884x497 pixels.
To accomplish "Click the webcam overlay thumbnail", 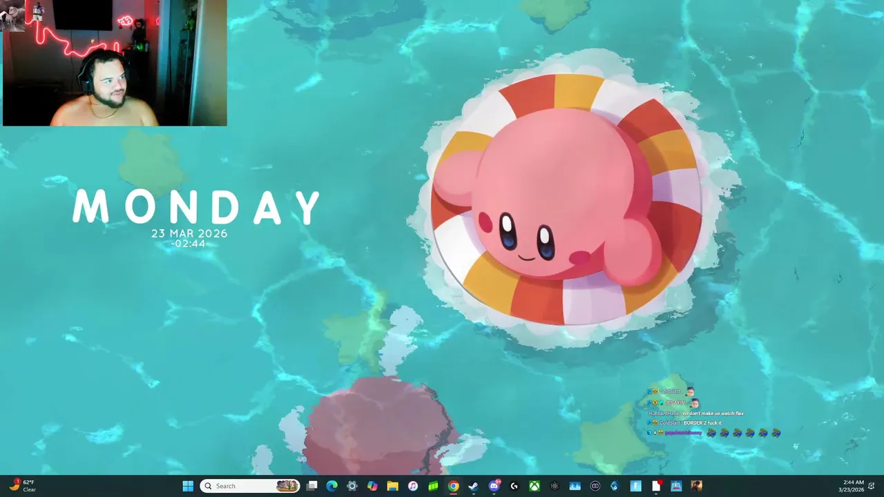I will click(x=115, y=63).
